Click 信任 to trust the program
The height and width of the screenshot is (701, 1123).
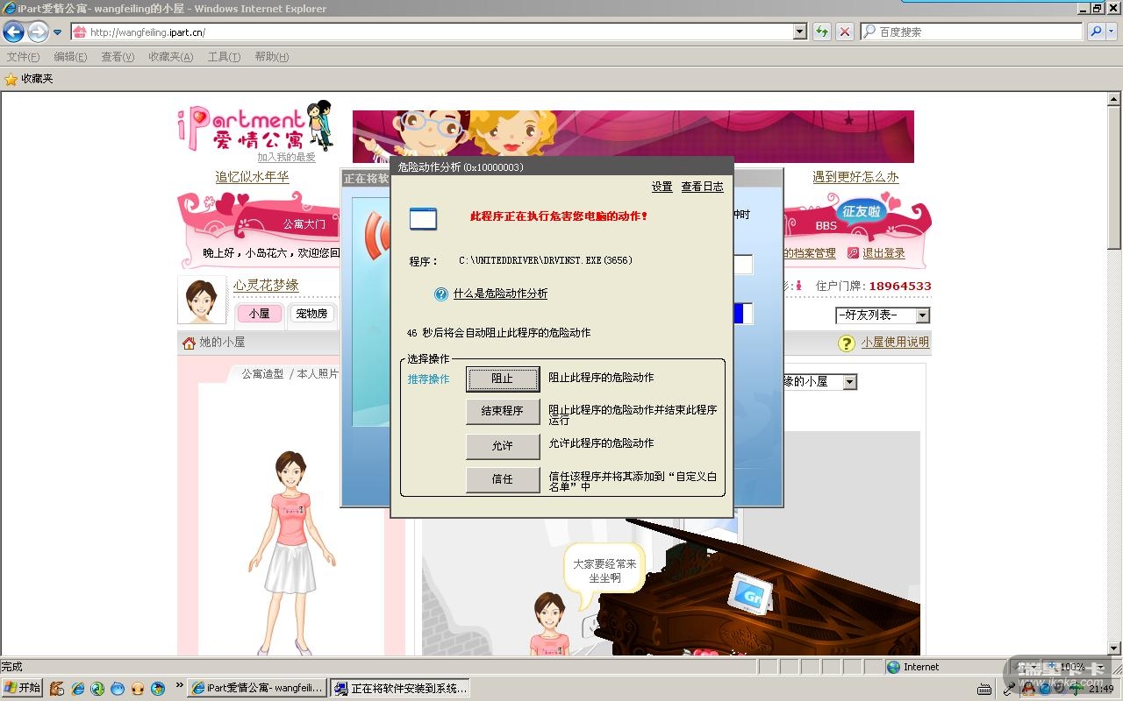pos(502,478)
